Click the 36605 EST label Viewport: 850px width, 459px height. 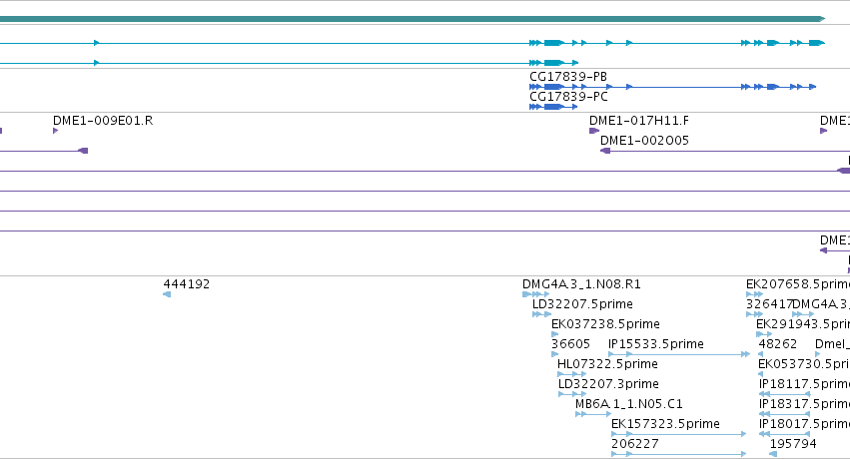point(570,344)
